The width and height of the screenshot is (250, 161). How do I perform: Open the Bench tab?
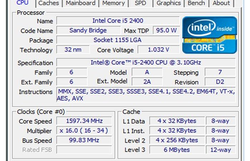(197, 3)
